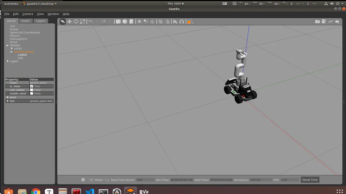Select GUI in the world tree

12,26
